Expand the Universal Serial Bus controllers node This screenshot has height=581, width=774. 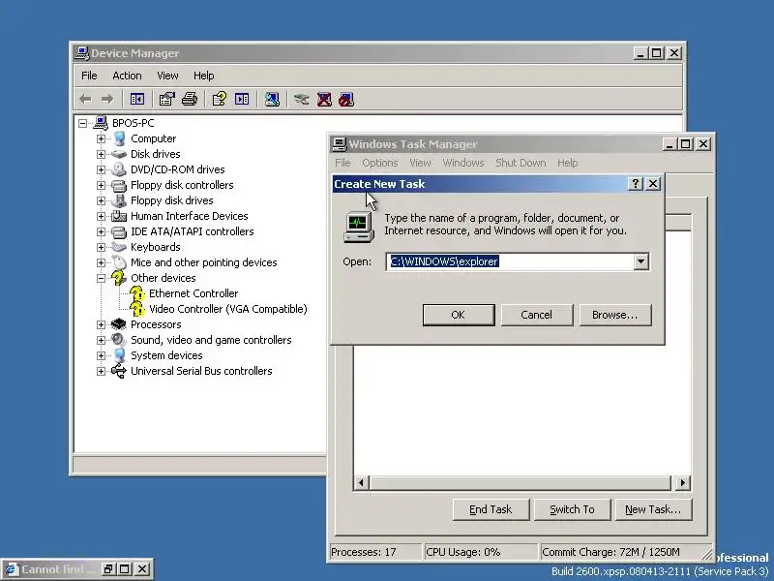102,371
